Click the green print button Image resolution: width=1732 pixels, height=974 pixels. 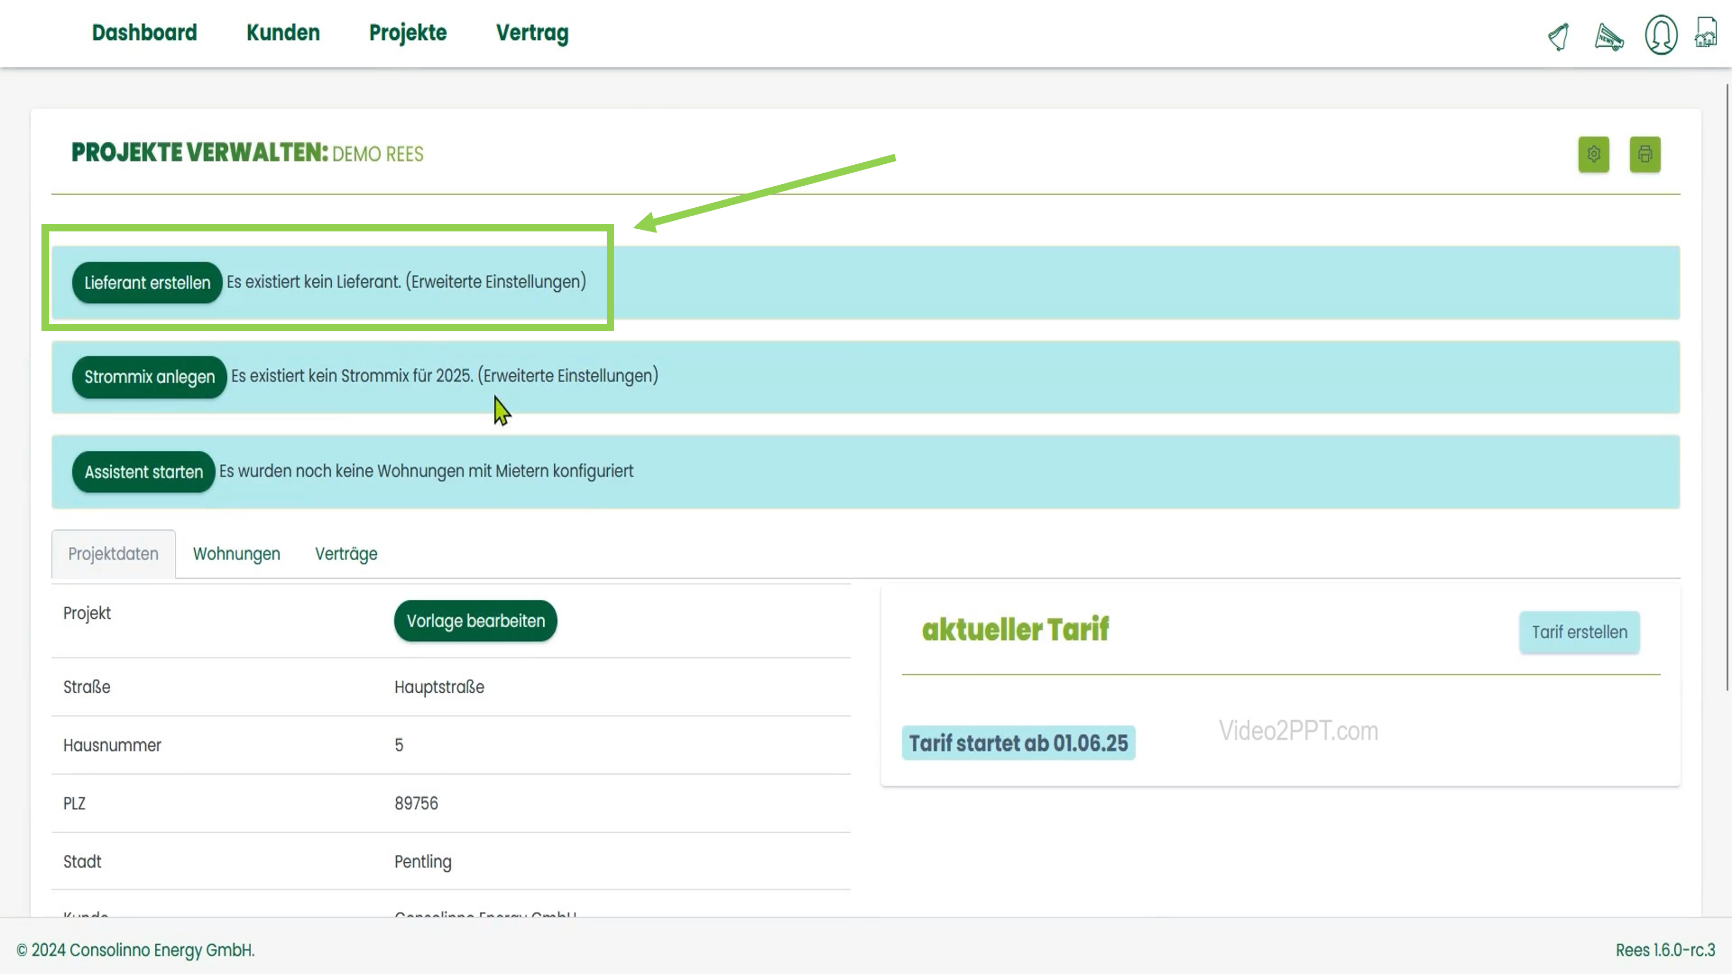[1644, 155]
